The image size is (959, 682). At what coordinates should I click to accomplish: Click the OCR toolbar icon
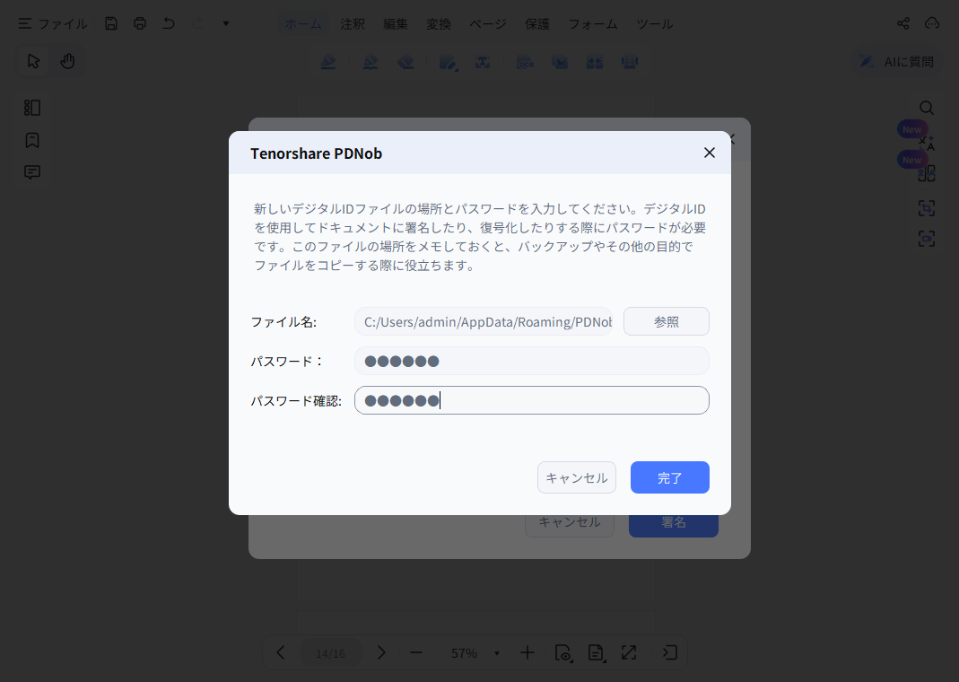point(526,62)
